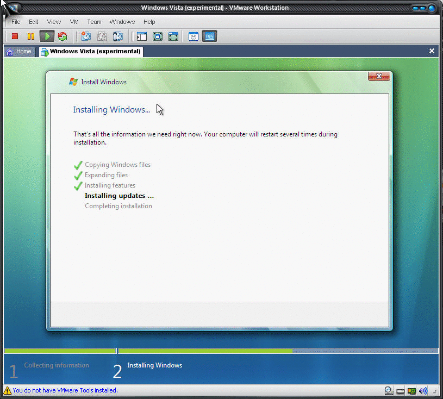443x399 pixels.
Task: Toggle the sidebar view toolbar icon
Action: [x=141, y=36]
